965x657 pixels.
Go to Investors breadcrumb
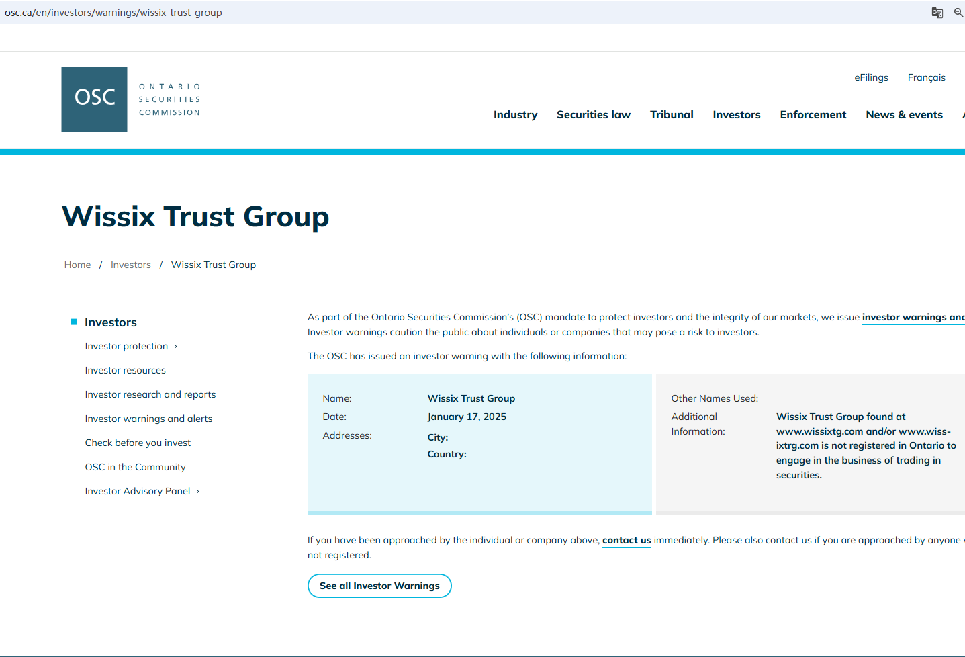click(x=131, y=265)
